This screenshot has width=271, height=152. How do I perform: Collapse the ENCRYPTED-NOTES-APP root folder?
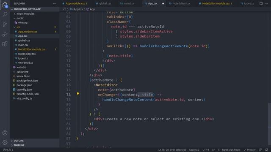point(35,9)
